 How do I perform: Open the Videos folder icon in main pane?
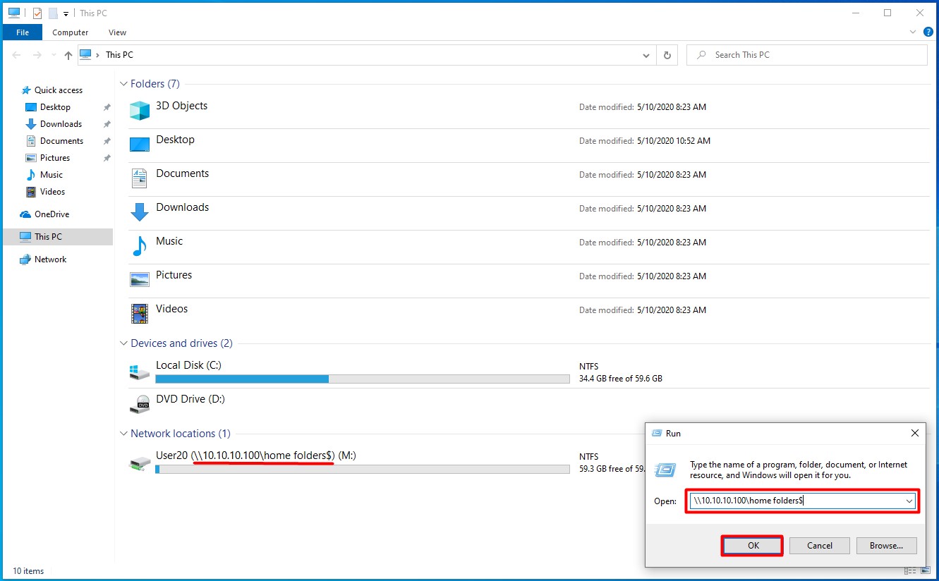(140, 313)
